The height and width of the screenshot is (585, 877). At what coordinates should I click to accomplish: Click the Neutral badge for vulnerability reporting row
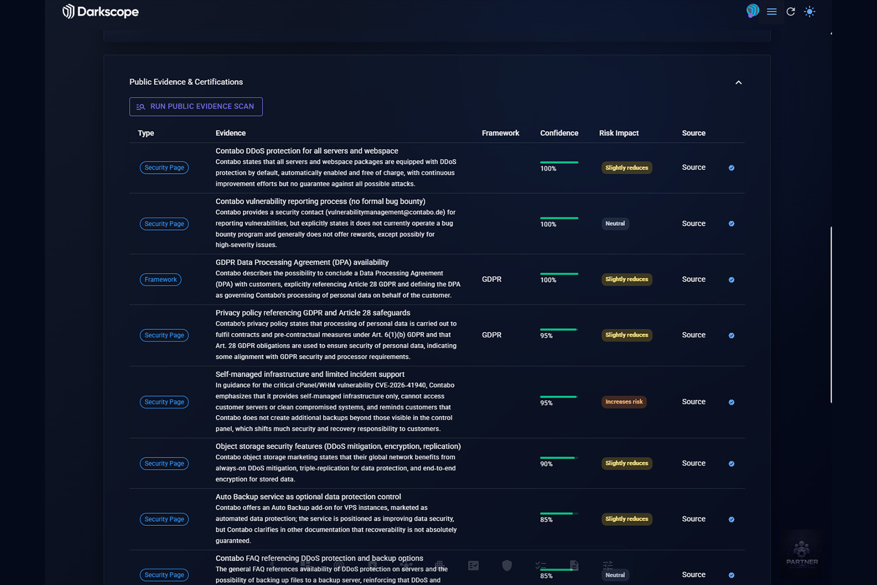(x=615, y=223)
